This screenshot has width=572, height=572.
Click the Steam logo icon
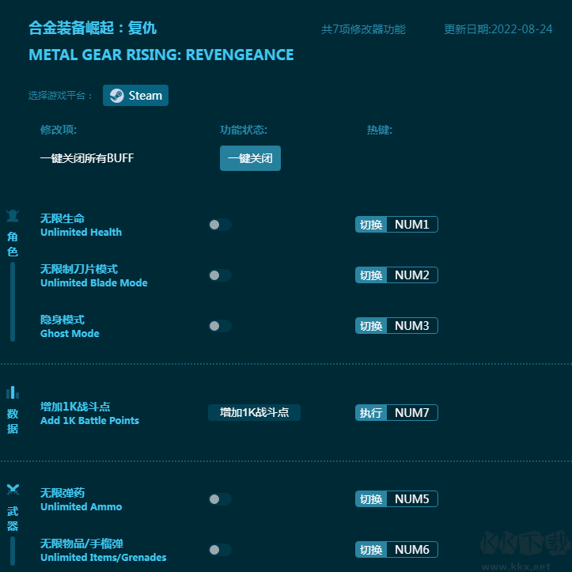click(x=116, y=96)
